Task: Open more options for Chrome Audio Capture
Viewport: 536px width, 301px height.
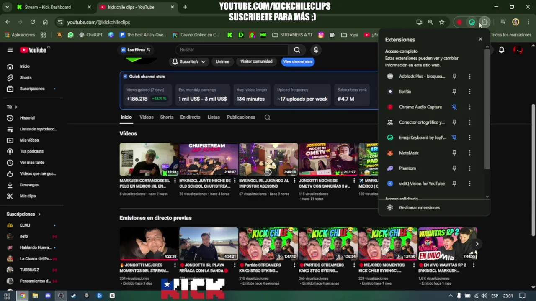Action: pos(469,107)
